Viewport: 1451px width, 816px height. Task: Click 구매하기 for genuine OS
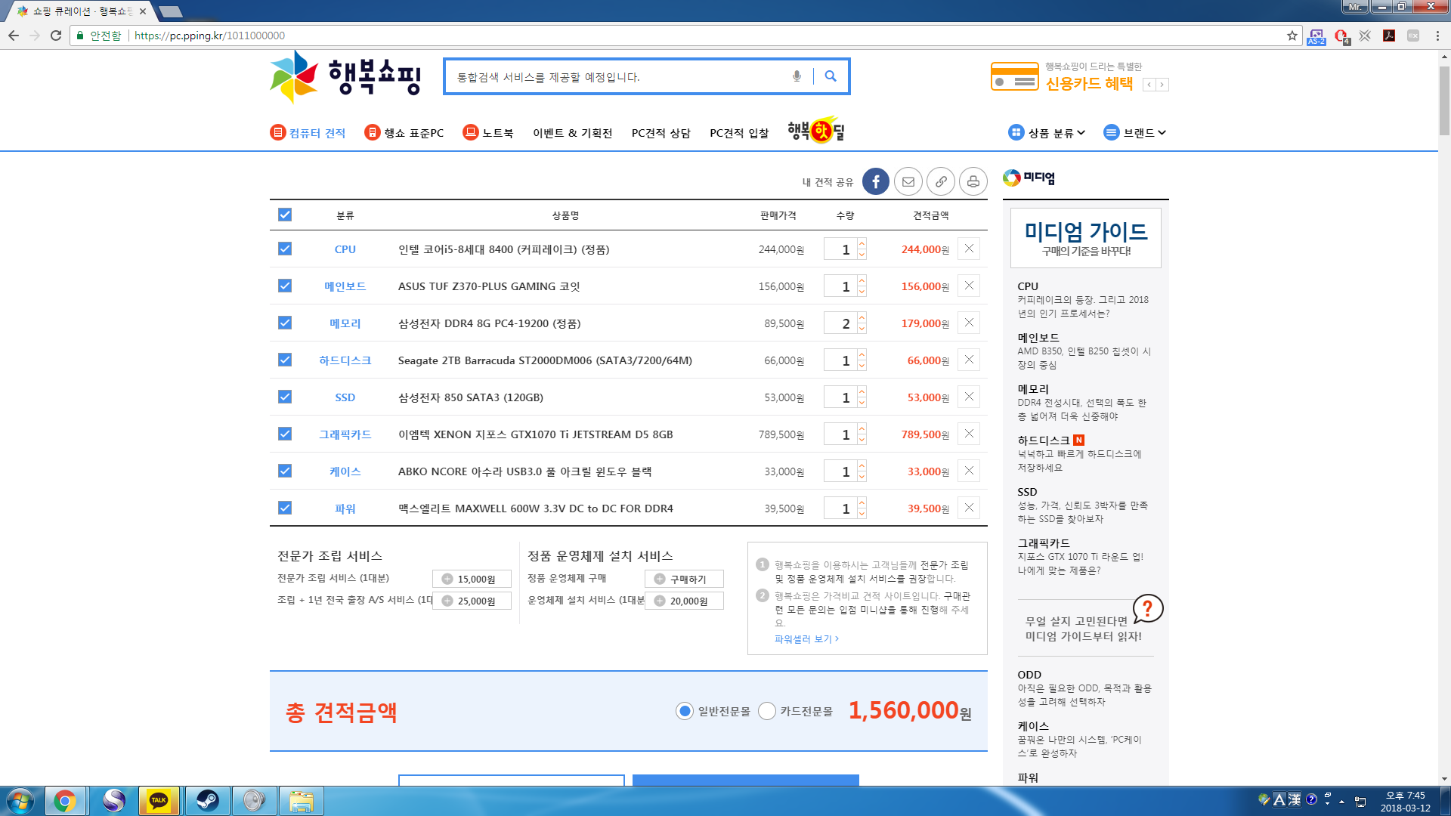pos(684,579)
